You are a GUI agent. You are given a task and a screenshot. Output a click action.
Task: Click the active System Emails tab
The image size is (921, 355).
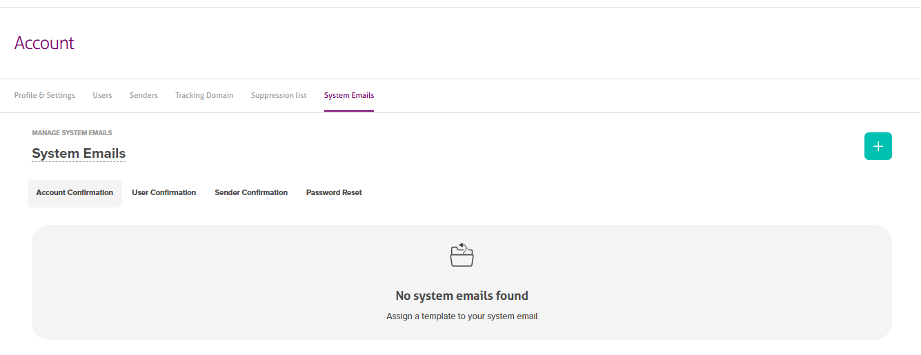(x=349, y=95)
